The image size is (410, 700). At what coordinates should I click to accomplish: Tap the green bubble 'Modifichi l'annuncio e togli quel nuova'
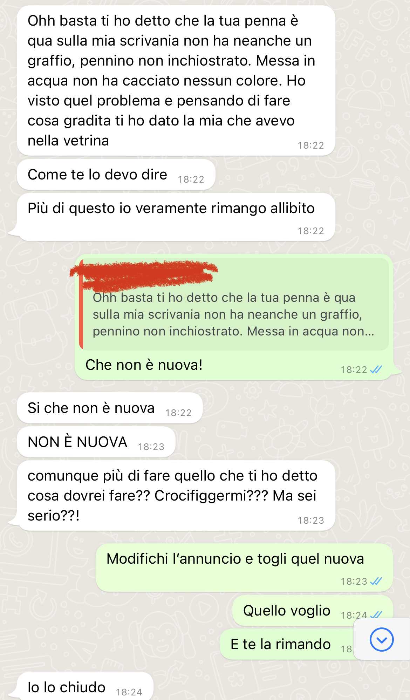pos(244,568)
